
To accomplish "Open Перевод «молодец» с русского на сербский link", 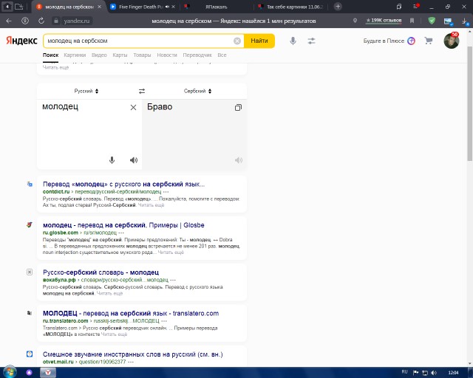I will point(123,184).
